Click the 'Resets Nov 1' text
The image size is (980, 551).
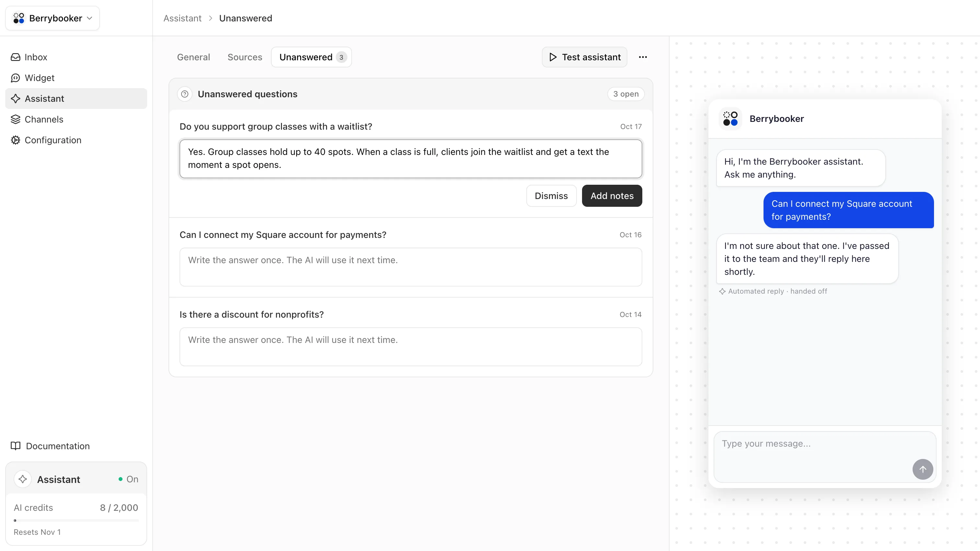[37, 532]
